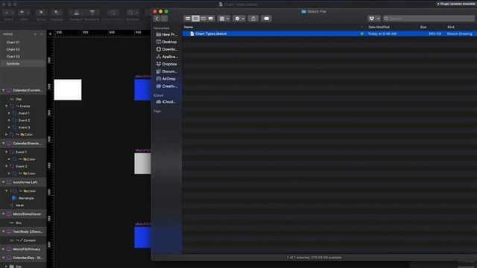This screenshot has width=477, height=268.
Task: Select the Rectangle layer
Action: (26, 198)
